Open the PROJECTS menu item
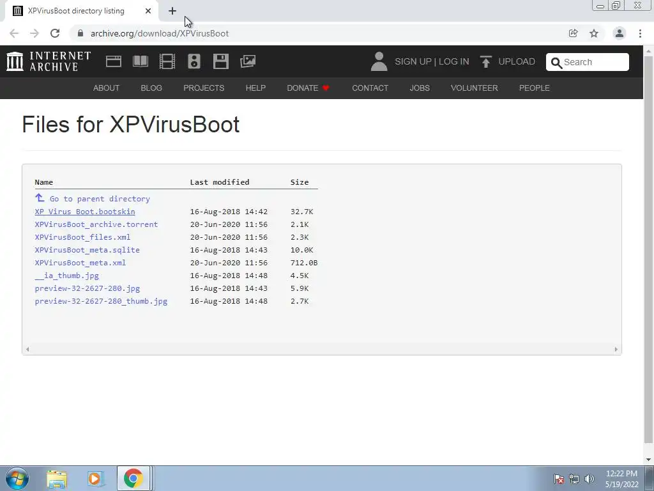 pyautogui.click(x=204, y=88)
